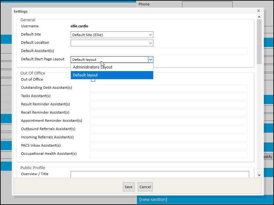Click the PACS Inbox Assistant(s) field
Viewport: 274px width, 205px height.
(x=168, y=146)
